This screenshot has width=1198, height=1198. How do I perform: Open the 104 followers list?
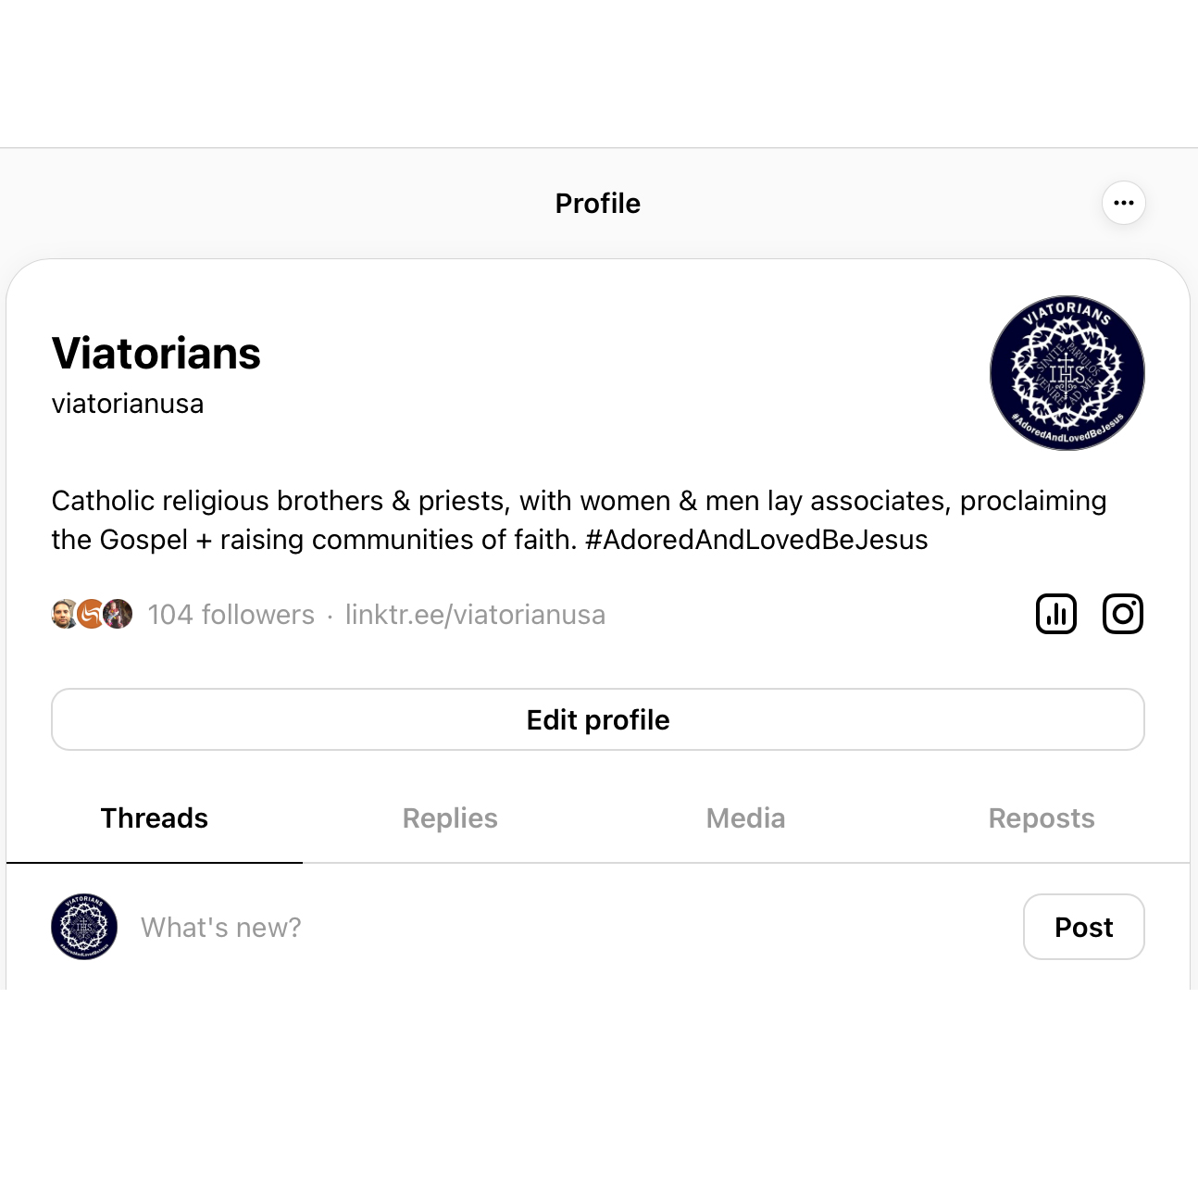click(x=231, y=615)
